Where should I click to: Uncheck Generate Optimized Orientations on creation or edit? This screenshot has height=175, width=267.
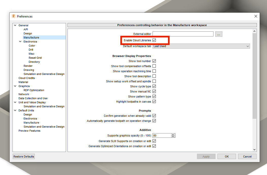coord(154,146)
